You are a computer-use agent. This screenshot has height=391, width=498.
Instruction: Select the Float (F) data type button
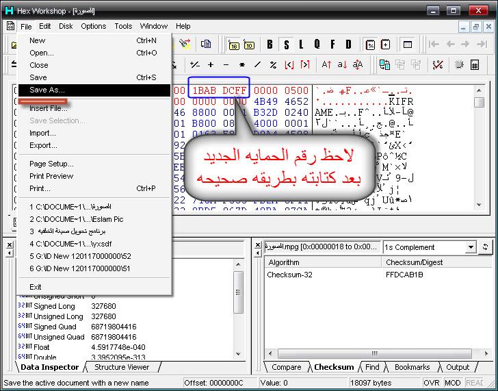(x=332, y=45)
